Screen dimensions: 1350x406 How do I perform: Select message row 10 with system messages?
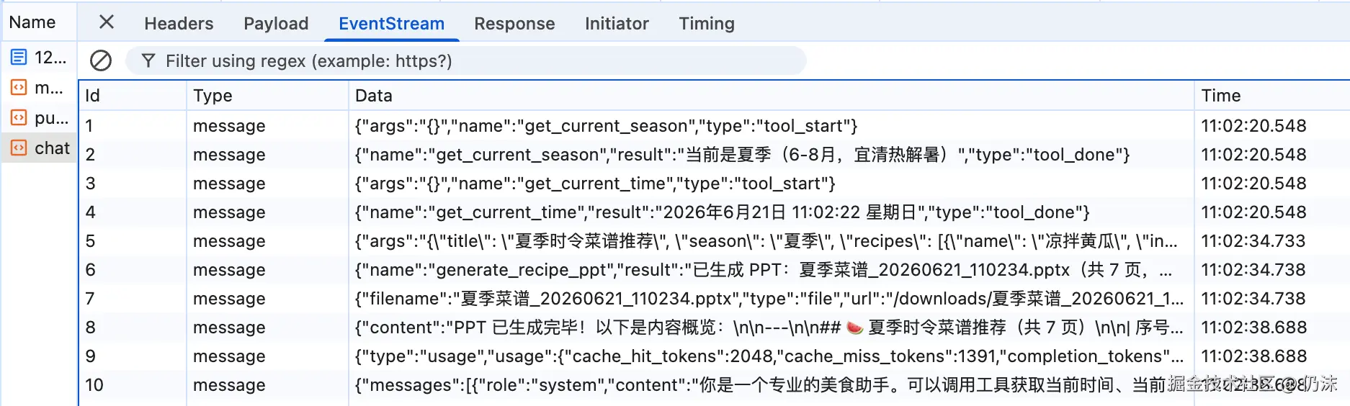click(x=714, y=384)
